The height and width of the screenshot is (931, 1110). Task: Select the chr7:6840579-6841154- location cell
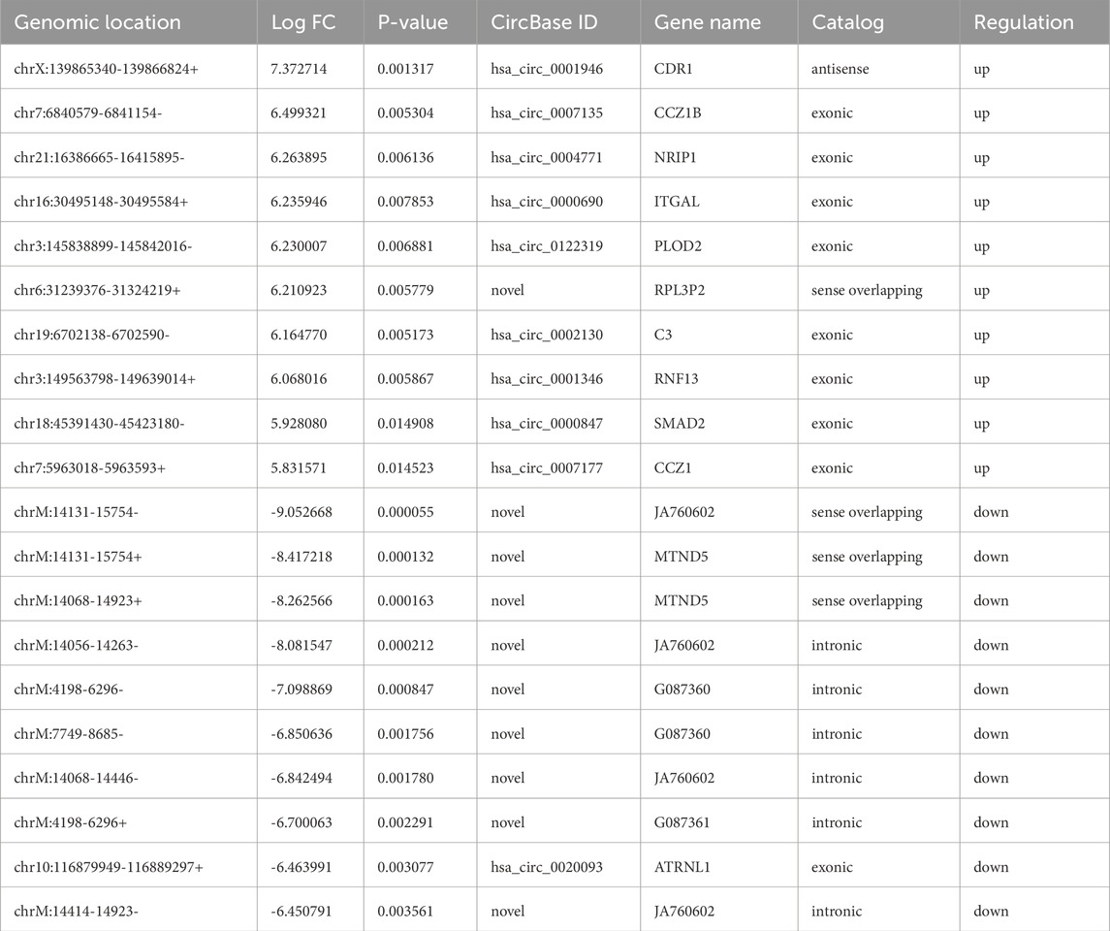(88, 113)
